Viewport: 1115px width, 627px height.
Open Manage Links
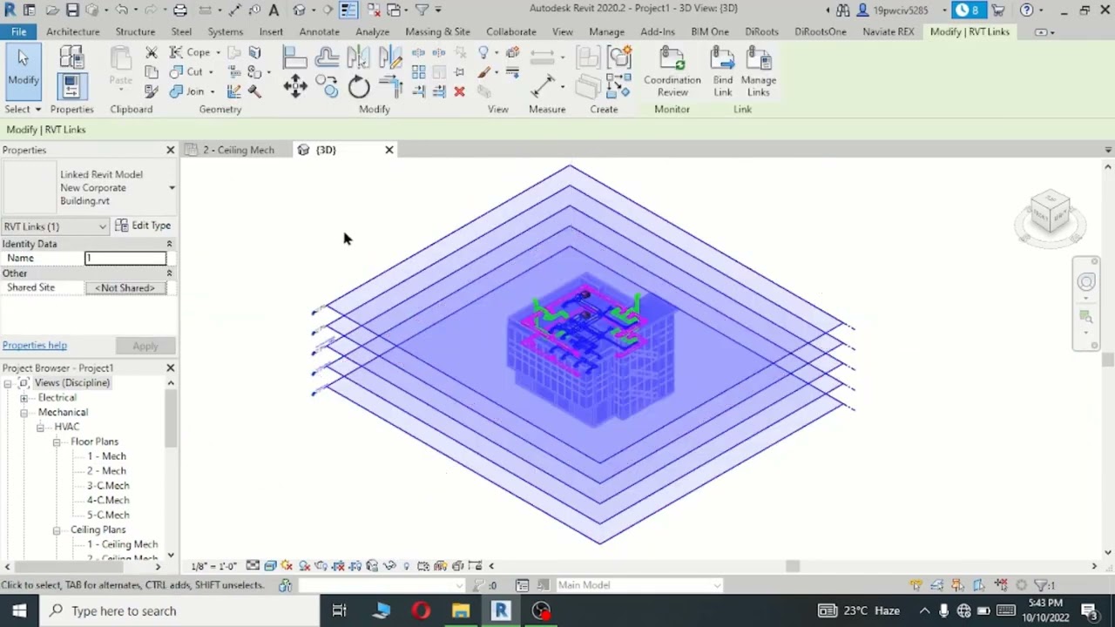coord(759,72)
